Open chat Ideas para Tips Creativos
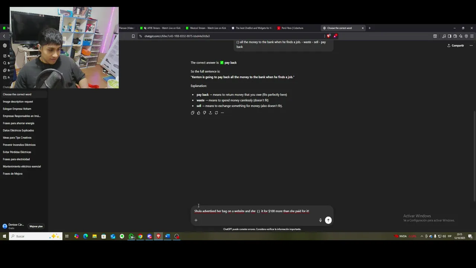The image size is (476, 268). tap(23, 138)
